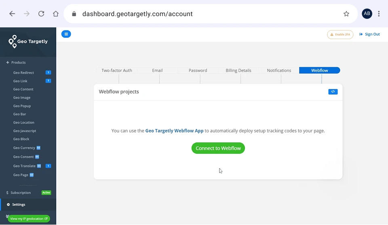
Task: Open Geo Javascript in the sidebar
Action: point(25,131)
